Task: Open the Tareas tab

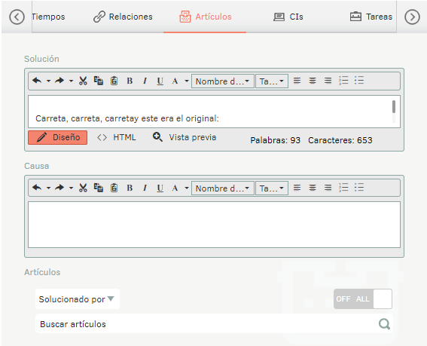Action: point(371,17)
